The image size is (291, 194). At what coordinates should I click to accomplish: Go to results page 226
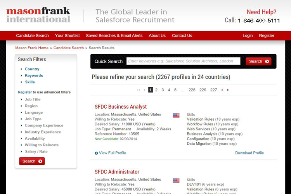(203, 90)
